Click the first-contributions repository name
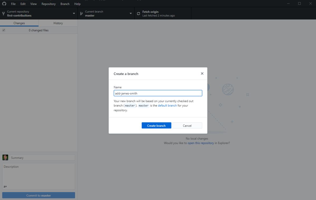The image size is (316, 200). coord(19,16)
